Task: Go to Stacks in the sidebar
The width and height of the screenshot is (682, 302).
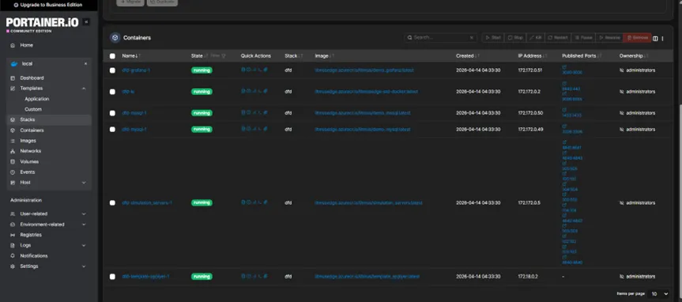Action: 28,119
